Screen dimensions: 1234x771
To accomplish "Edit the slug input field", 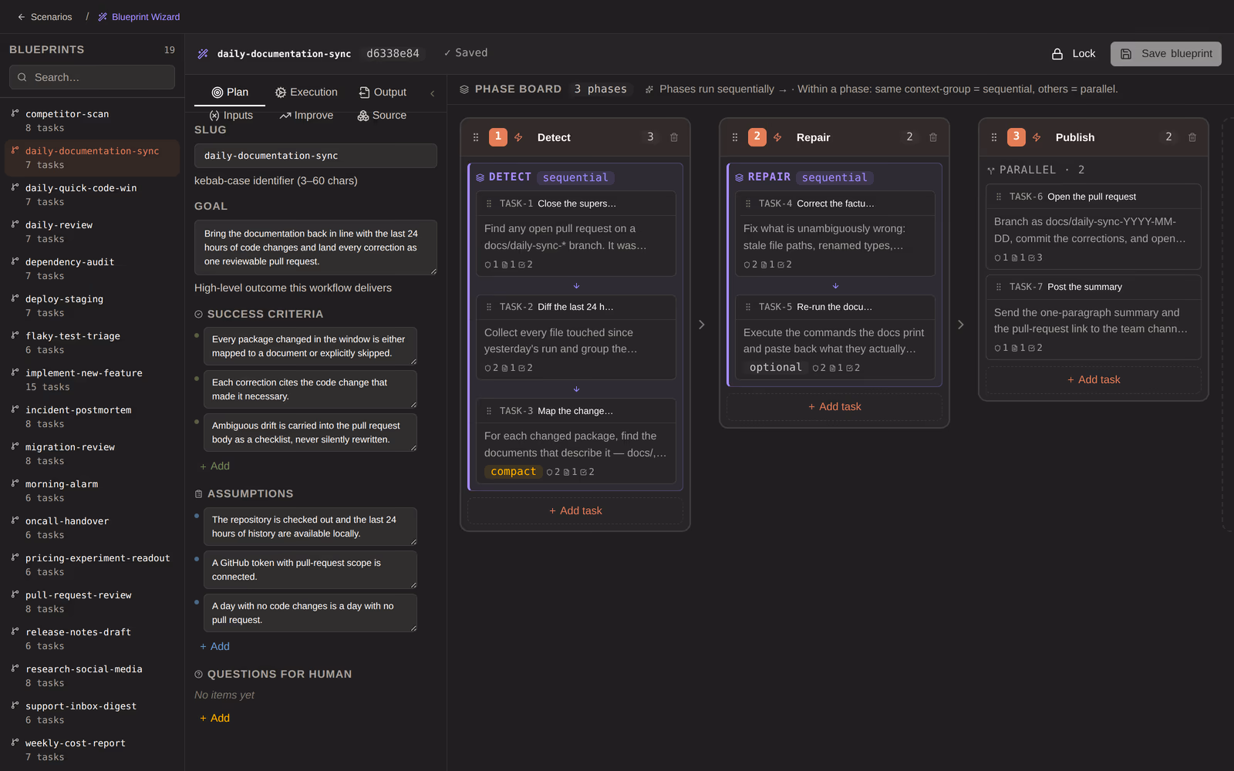I will (x=315, y=156).
